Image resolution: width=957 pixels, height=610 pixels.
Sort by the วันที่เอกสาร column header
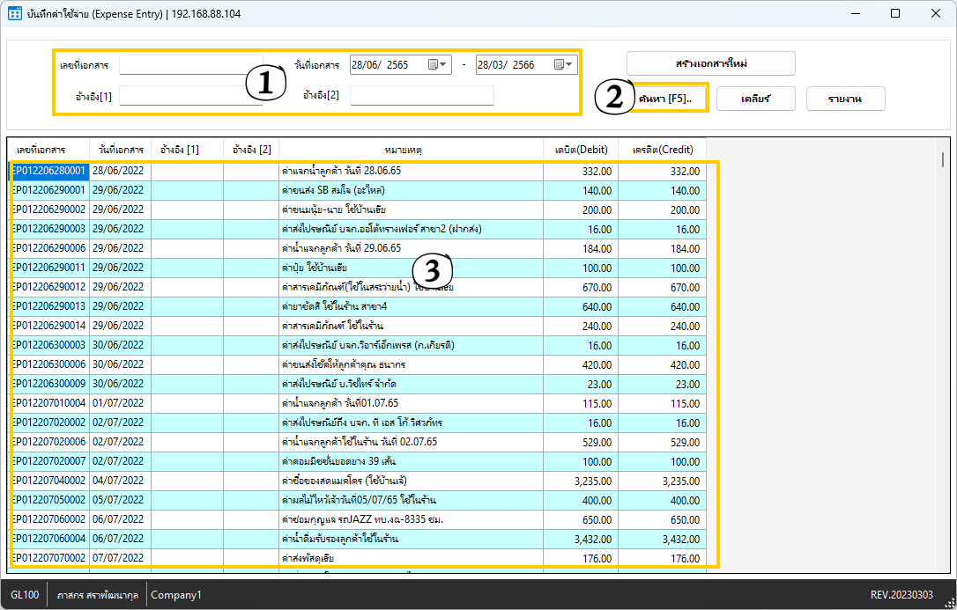120,150
